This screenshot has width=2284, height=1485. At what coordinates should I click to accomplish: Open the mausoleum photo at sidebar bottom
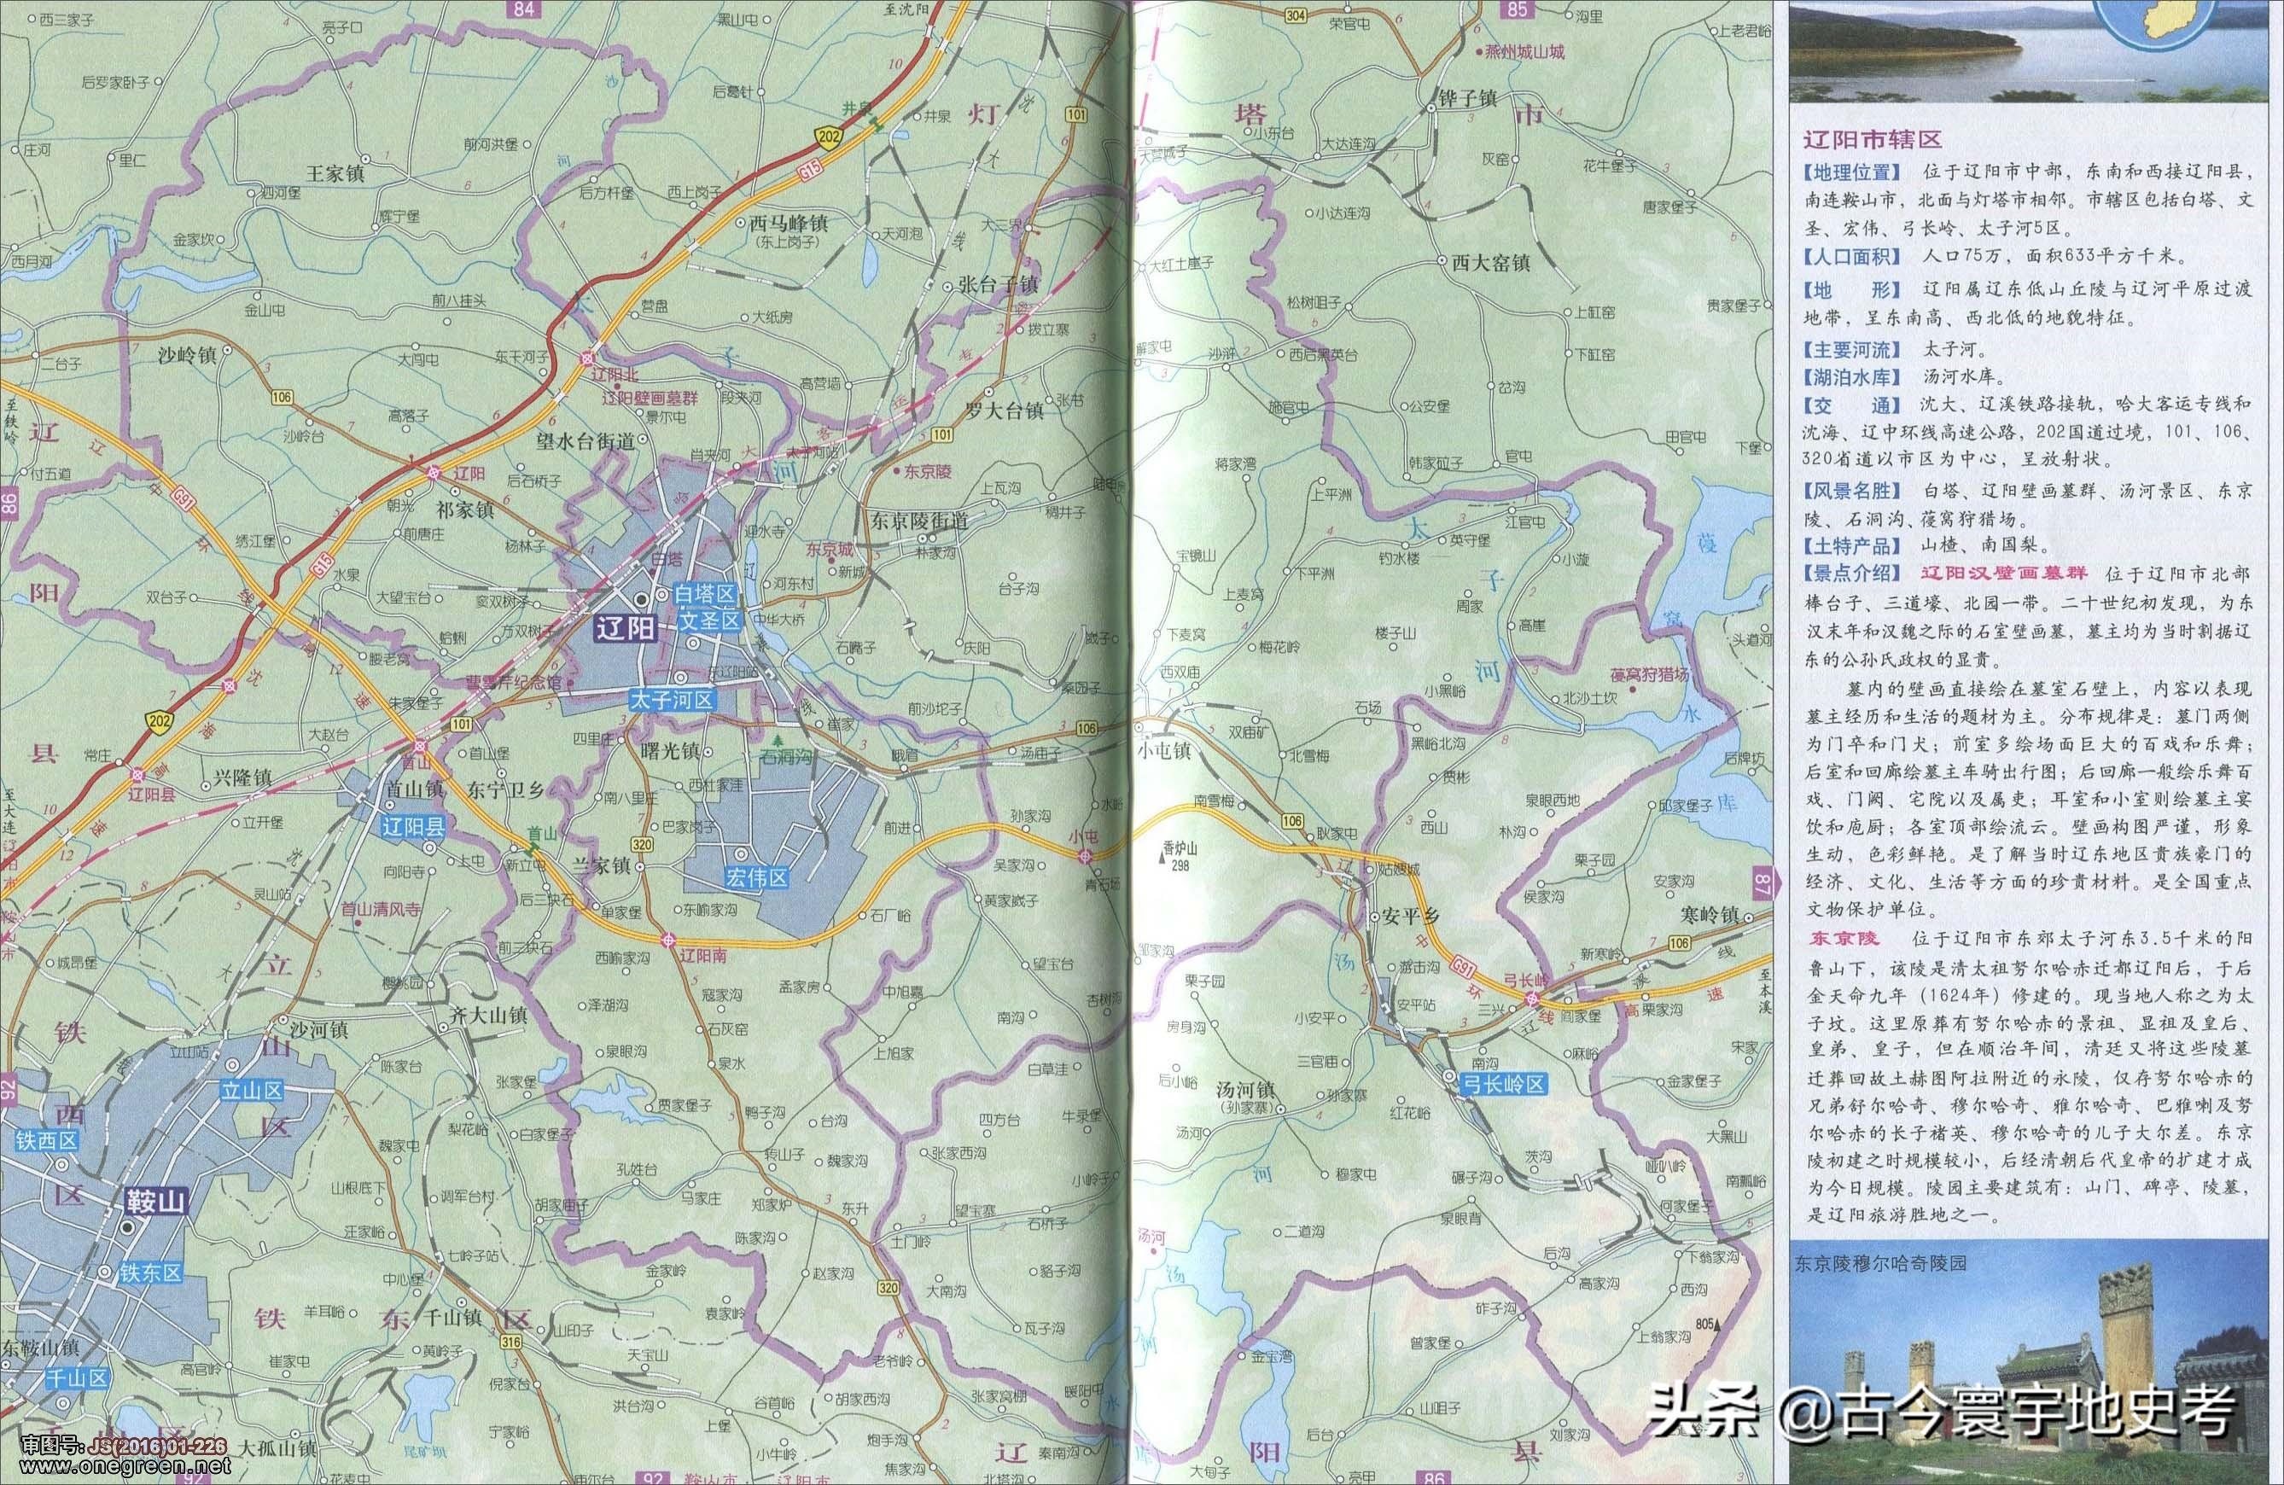click(x=2030, y=1362)
